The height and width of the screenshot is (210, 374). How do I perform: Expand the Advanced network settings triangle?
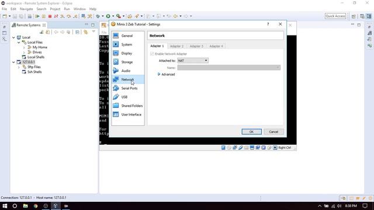point(159,74)
